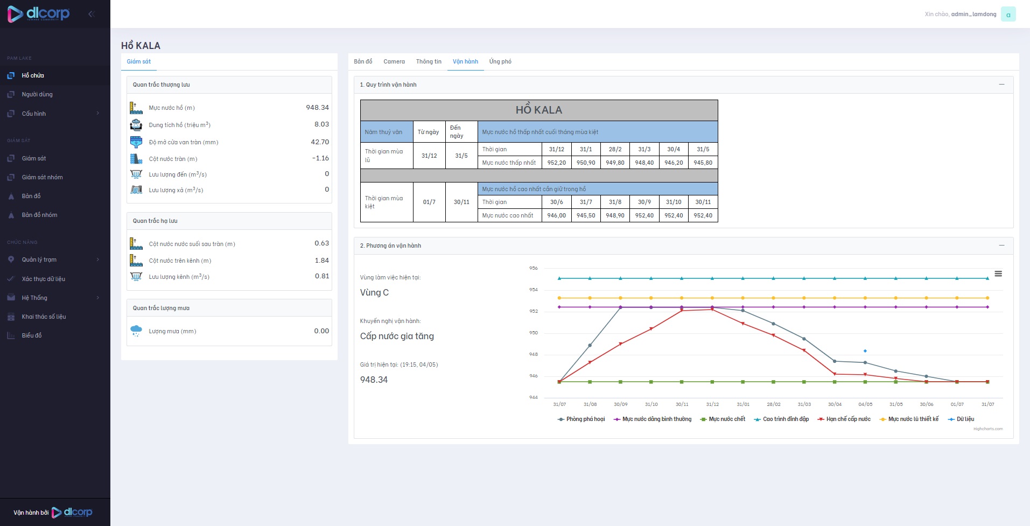Click the Bản đồ nhóm sidebar icon
Screen dimensions: 1030x526
coord(11,215)
